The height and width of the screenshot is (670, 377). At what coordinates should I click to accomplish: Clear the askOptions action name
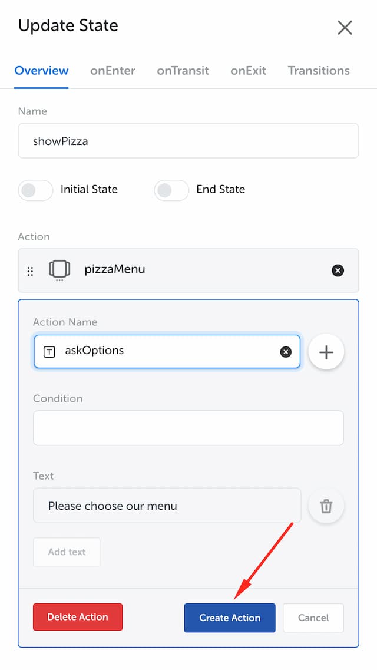coord(286,352)
